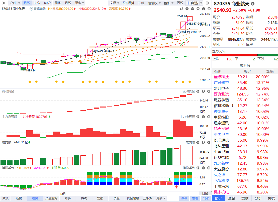Screen dimensions: 278x202
Task: Zoom out the K-line chart with minus icon
Action: point(192,9)
